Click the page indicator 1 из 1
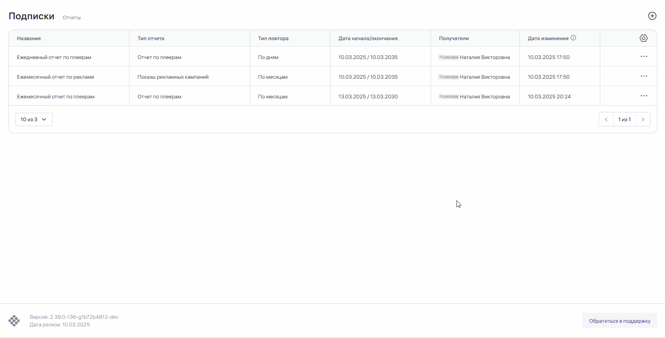The width and height of the screenshot is (665, 338). click(624, 120)
